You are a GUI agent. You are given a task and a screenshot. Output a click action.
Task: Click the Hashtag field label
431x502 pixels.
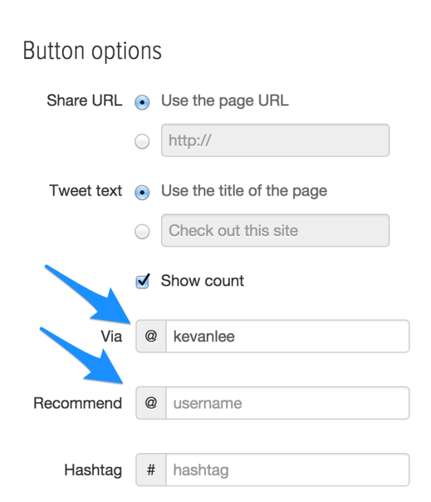tap(93, 470)
